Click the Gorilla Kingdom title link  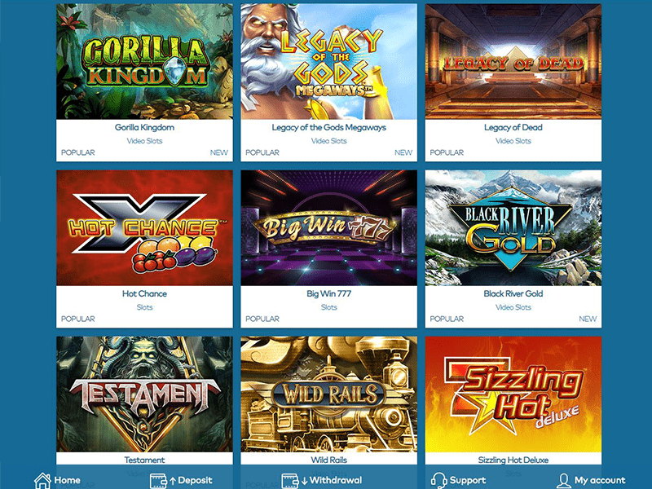145,127
